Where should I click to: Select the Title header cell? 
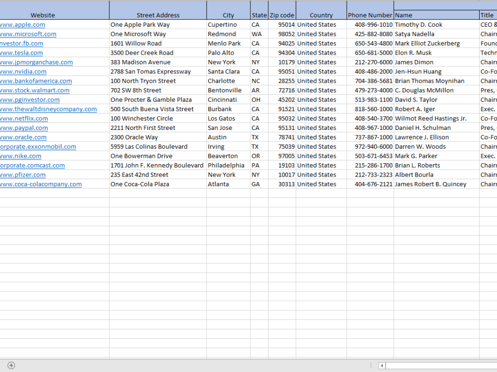click(x=488, y=15)
